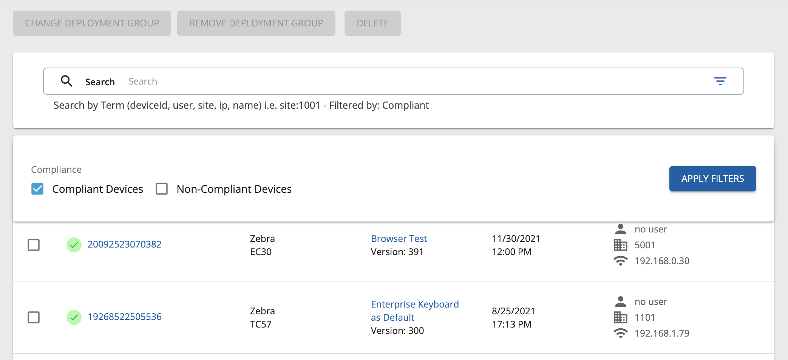Image resolution: width=788 pixels, height=360 pixels.
Task: Click the IP address 192.168.0.30
Action: click(x=662, y=261)
